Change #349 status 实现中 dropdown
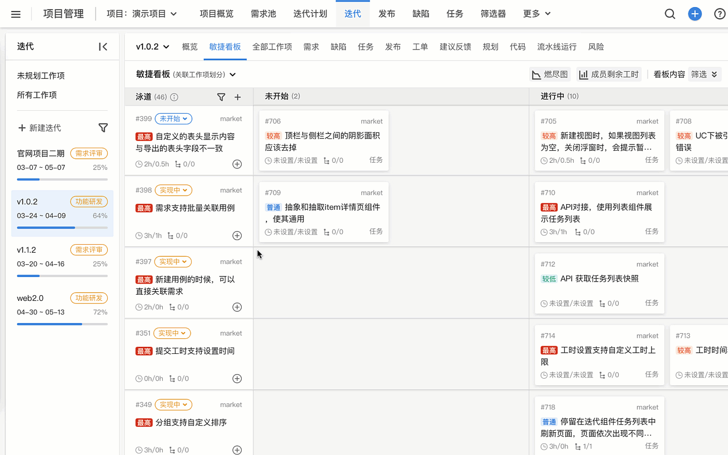The height and width of the screenshot is (455, 728). [x=173, y=404]
